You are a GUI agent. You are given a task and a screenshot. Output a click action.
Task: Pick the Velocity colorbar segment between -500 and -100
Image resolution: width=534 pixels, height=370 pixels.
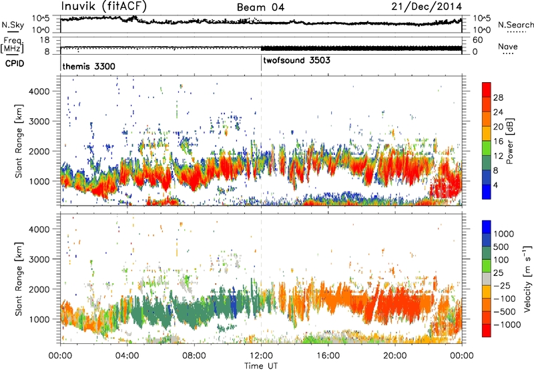coord(487,305)
